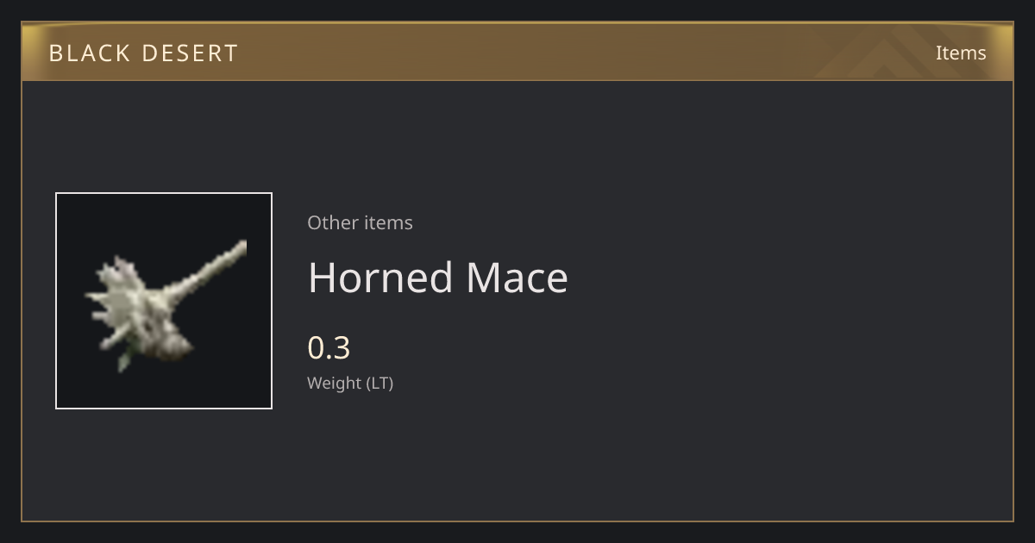This screenshot has height=543, width=1035.
Task: Open the Items section link
Action: point(961,53)
